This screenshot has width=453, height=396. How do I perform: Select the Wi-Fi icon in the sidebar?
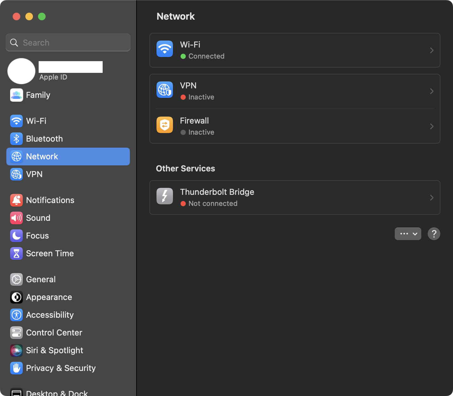pyautogui.click(x=16, y=121)
